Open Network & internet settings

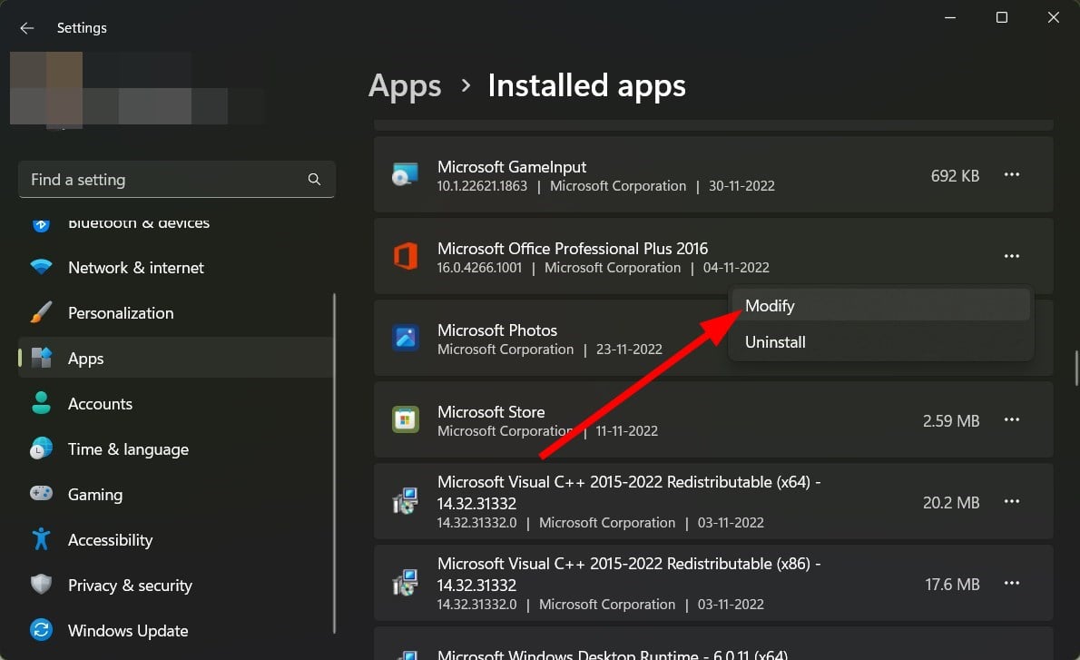(136, 268)
